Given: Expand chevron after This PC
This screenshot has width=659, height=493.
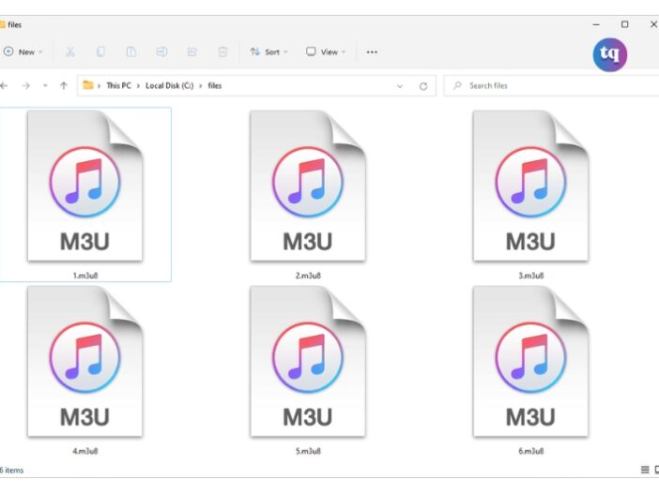Looking at the screenshot, I should coord(138,86).
